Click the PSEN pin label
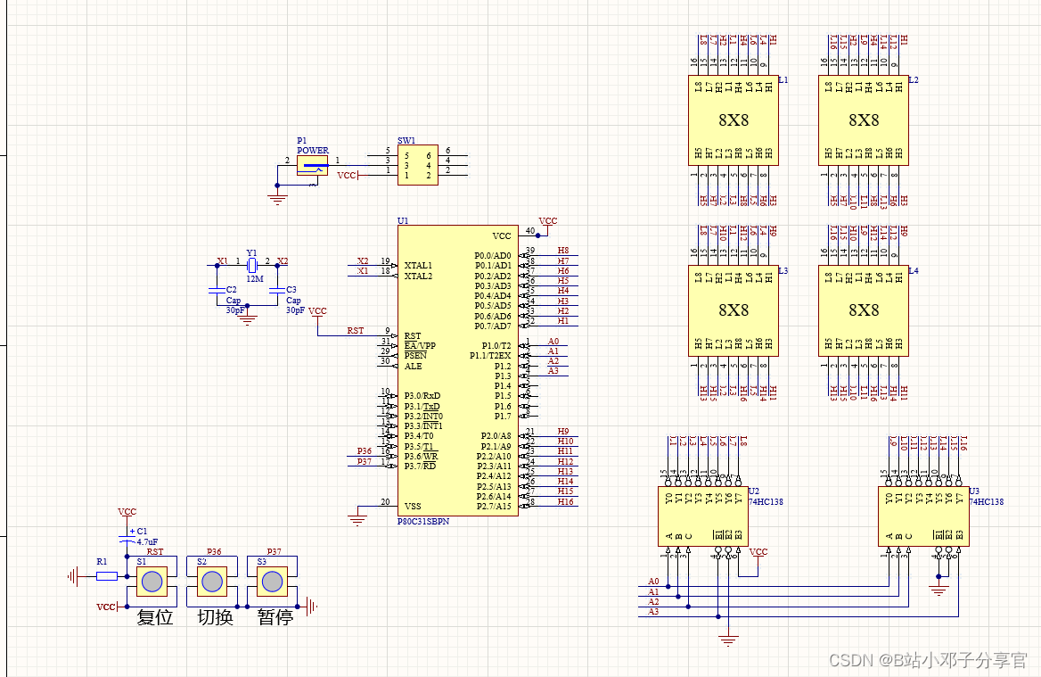 click(415, 355)
